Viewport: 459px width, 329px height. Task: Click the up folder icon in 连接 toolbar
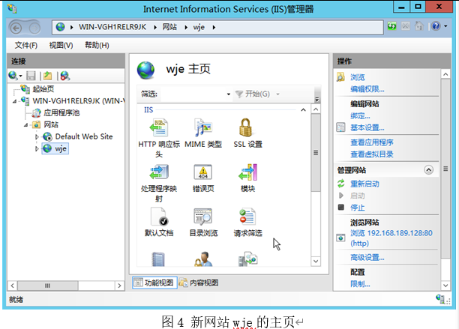[x=47, y=76]
